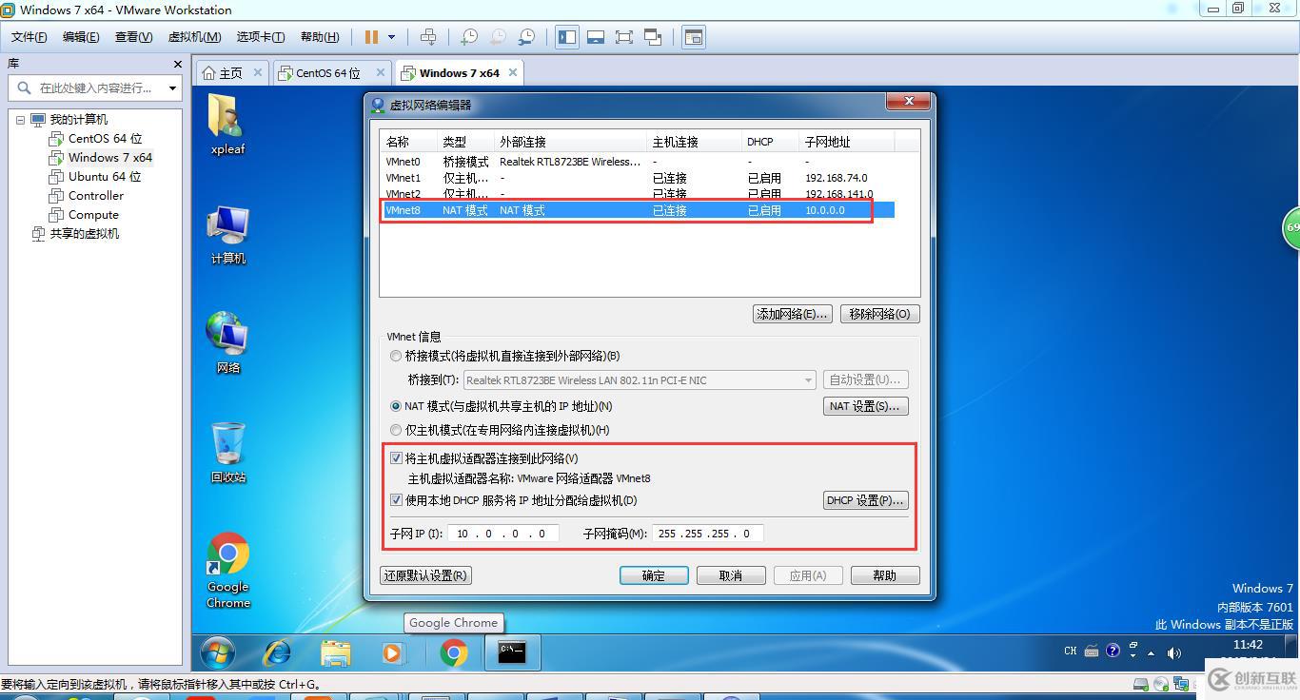The height and width of the screenshot is (700, 1300).
Task: Switch to the command prompt taskbar window
Action: [513, 653]
